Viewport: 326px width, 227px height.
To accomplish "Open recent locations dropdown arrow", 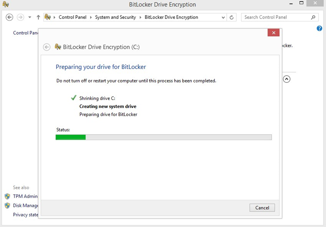I will coord(30,17).
